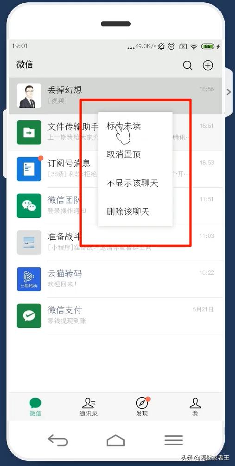Expand the side panel arrow chevron
The width and height of the screenshot is (235, 466).
229,92
